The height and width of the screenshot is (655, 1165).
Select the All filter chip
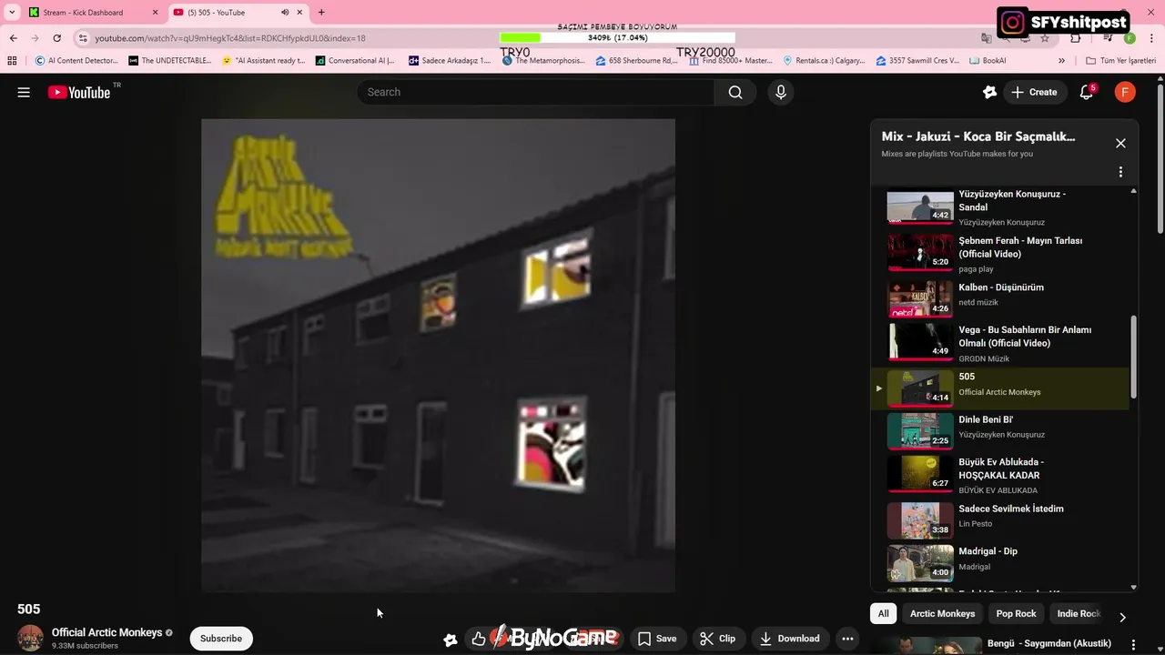[x=883, y=613]
